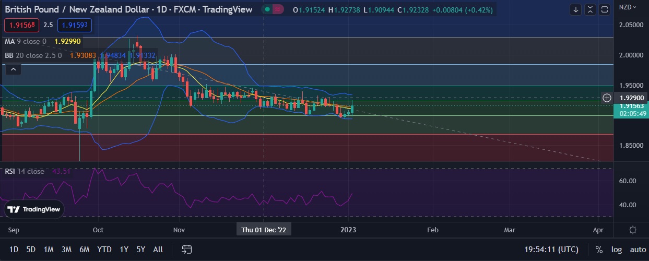Screen dimensions: 649x261
Task: Open the go-to-date calendar icon
Action: click(187, 250)
